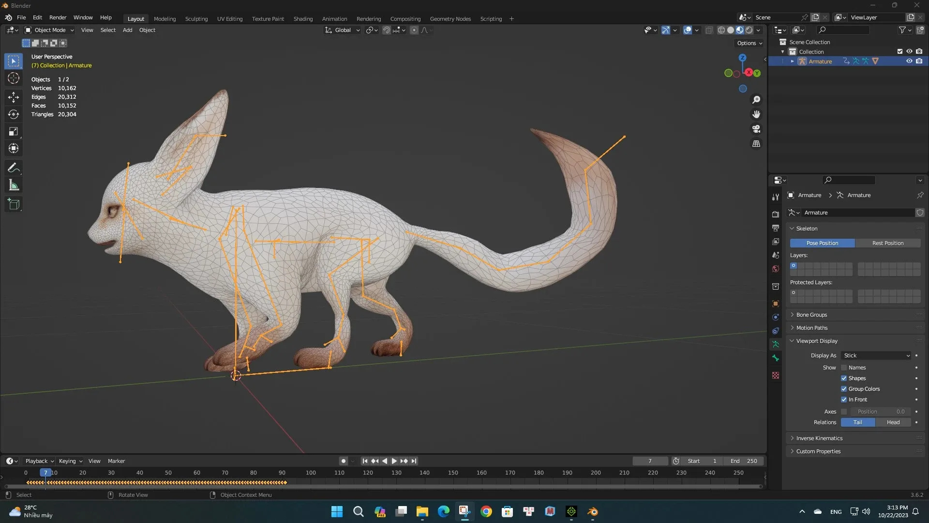This screenshot has height=523, width=929.
Task: Switch viewport to Wireframe shading mode
Action: tap(722, 30)
